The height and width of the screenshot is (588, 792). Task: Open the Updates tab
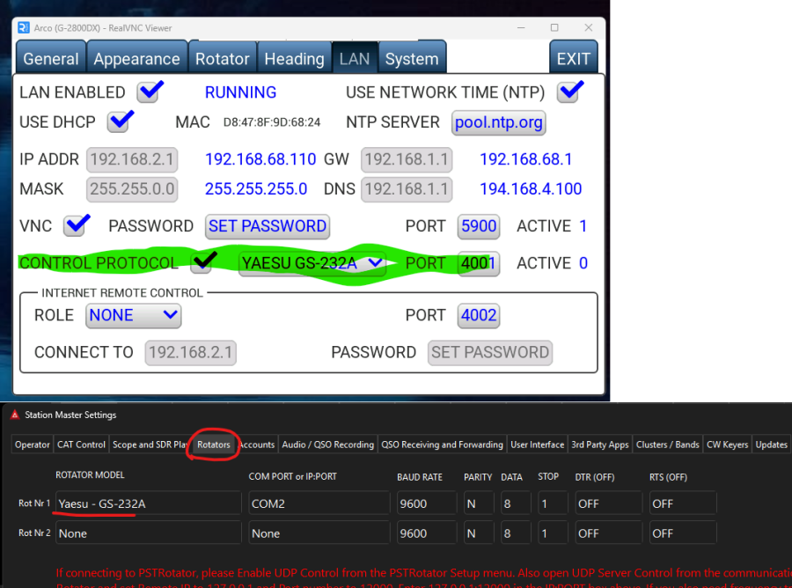[771, 445]
